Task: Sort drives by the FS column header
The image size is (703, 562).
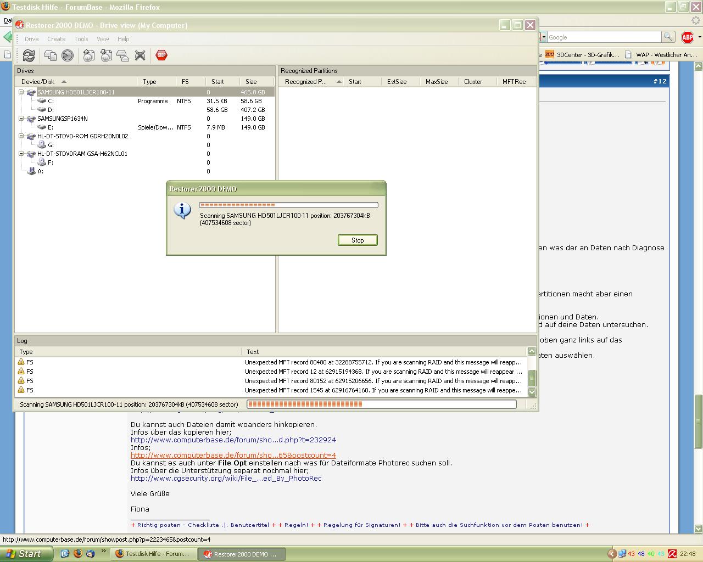Action: coord(191,81)
